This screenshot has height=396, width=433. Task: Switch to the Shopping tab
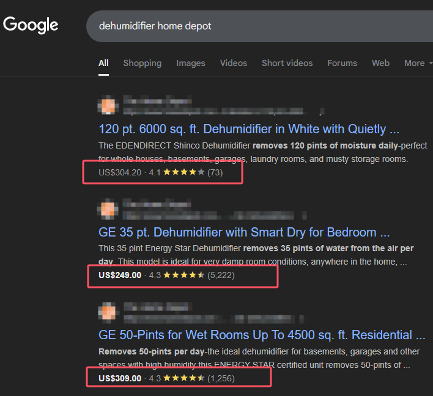pos(142,63)
